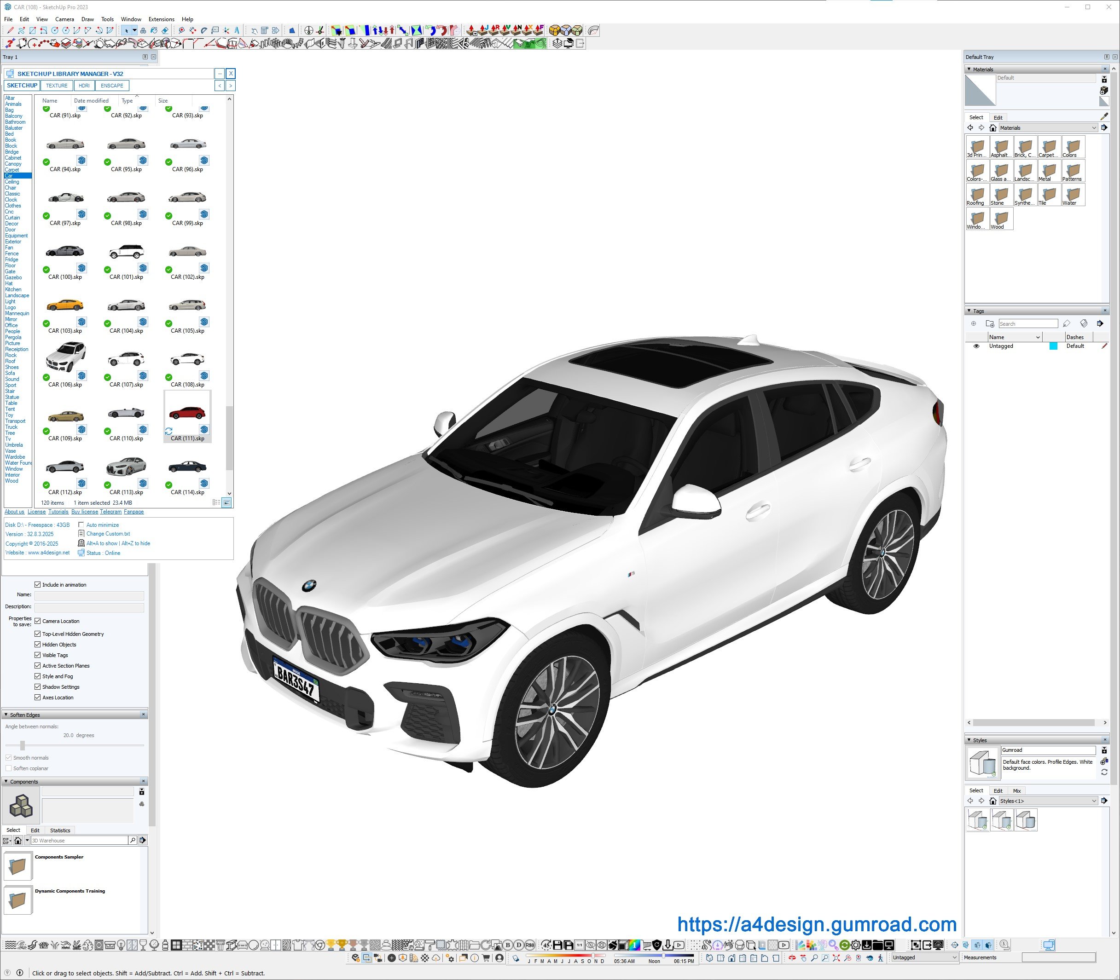Screen dimensions: 1120x980
Task: Uncheck Camera Location property
Action: [x=38, y=621]
